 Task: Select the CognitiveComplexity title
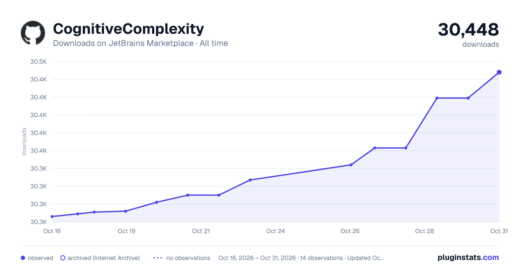pos(128,29)
